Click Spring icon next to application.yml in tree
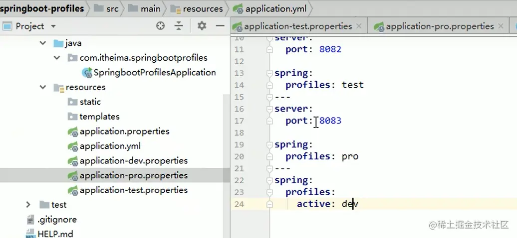 (x=73, y=146)
